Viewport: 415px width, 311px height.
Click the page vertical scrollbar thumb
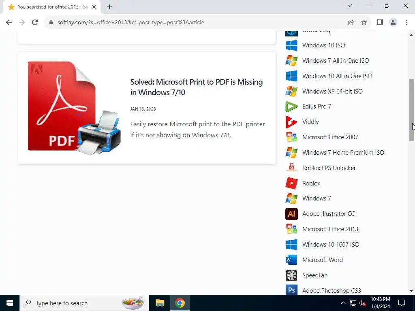[x=412, y=110]
